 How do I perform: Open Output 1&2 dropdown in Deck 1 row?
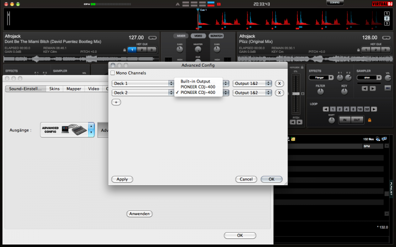coord(252,83)
